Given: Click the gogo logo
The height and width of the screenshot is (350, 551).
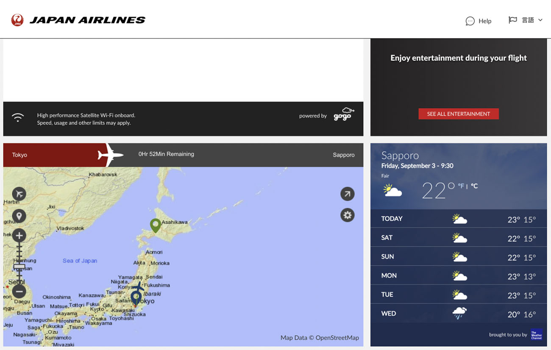Looking at the screenshot, I should (x=344, y=114).
